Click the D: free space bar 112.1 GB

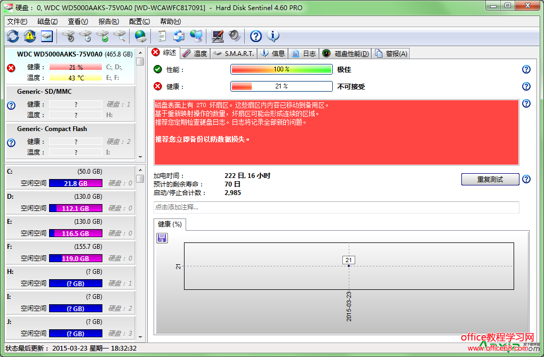[76, 208]
